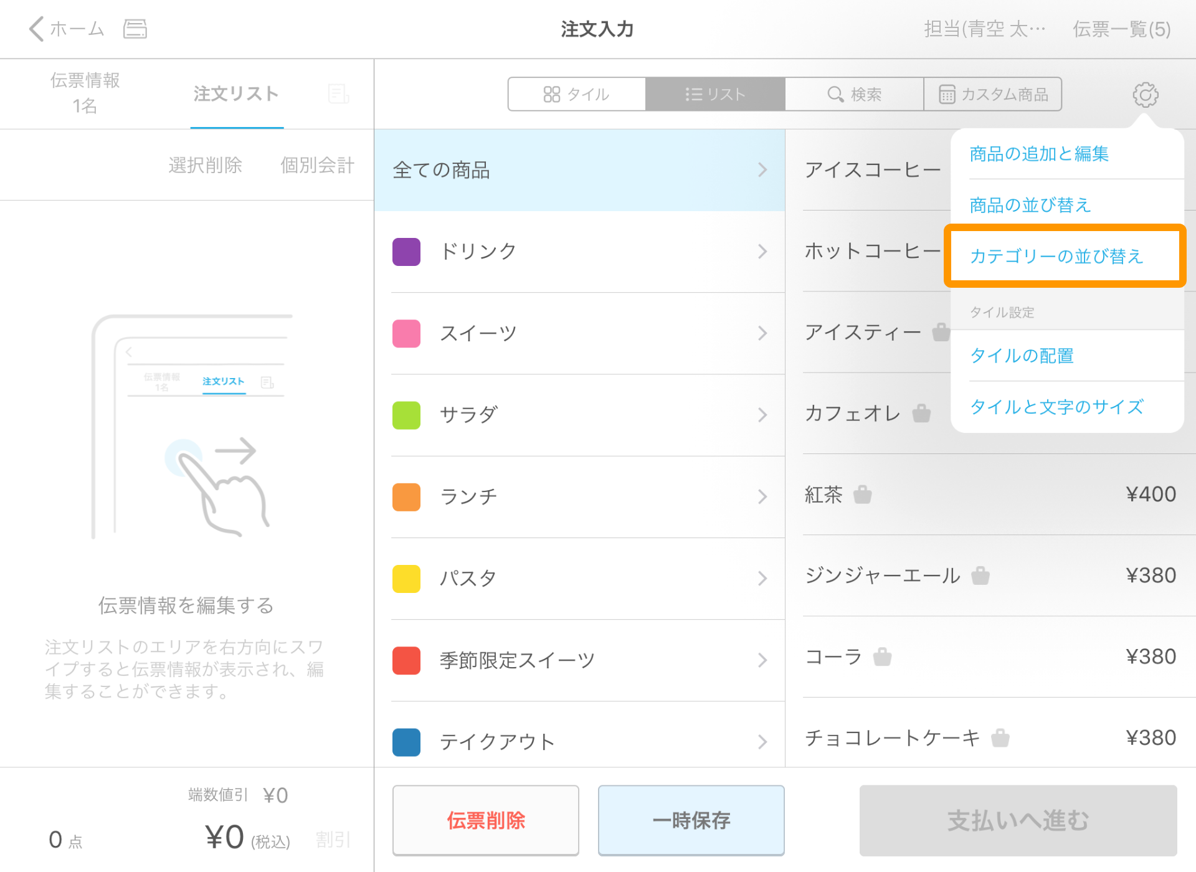Screen dimensions: 1196x872
Task: Open the settings gear icon
Action: (1145, 95)
